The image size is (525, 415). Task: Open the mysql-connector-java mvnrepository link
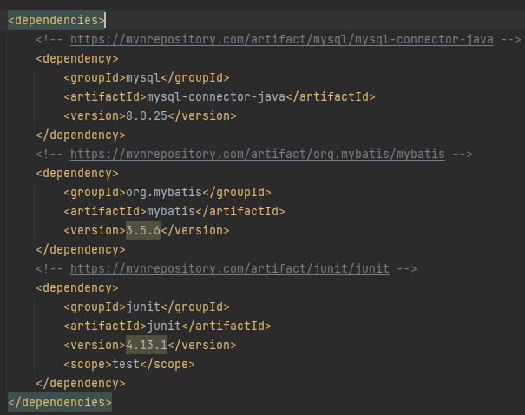(x=281, y=40)
